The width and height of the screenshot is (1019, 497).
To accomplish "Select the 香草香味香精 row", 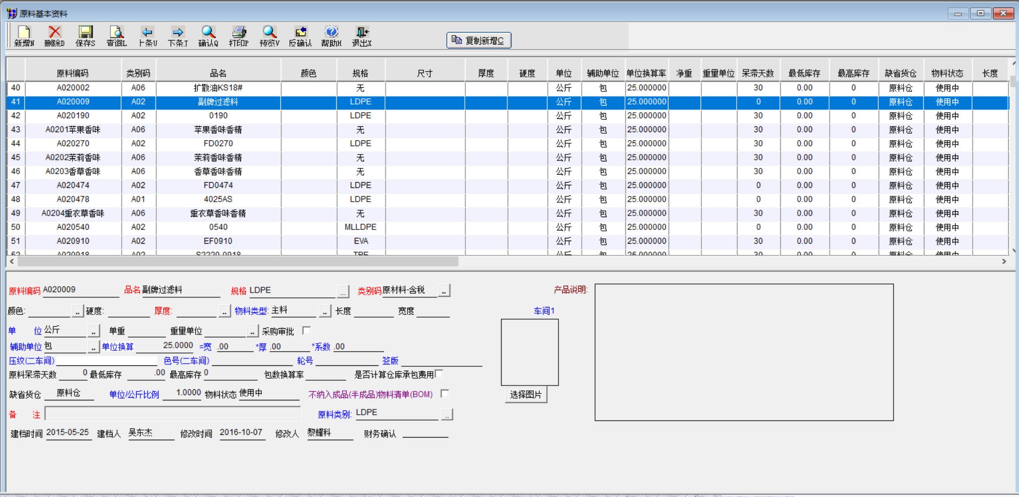I will [x=507, y=171].
